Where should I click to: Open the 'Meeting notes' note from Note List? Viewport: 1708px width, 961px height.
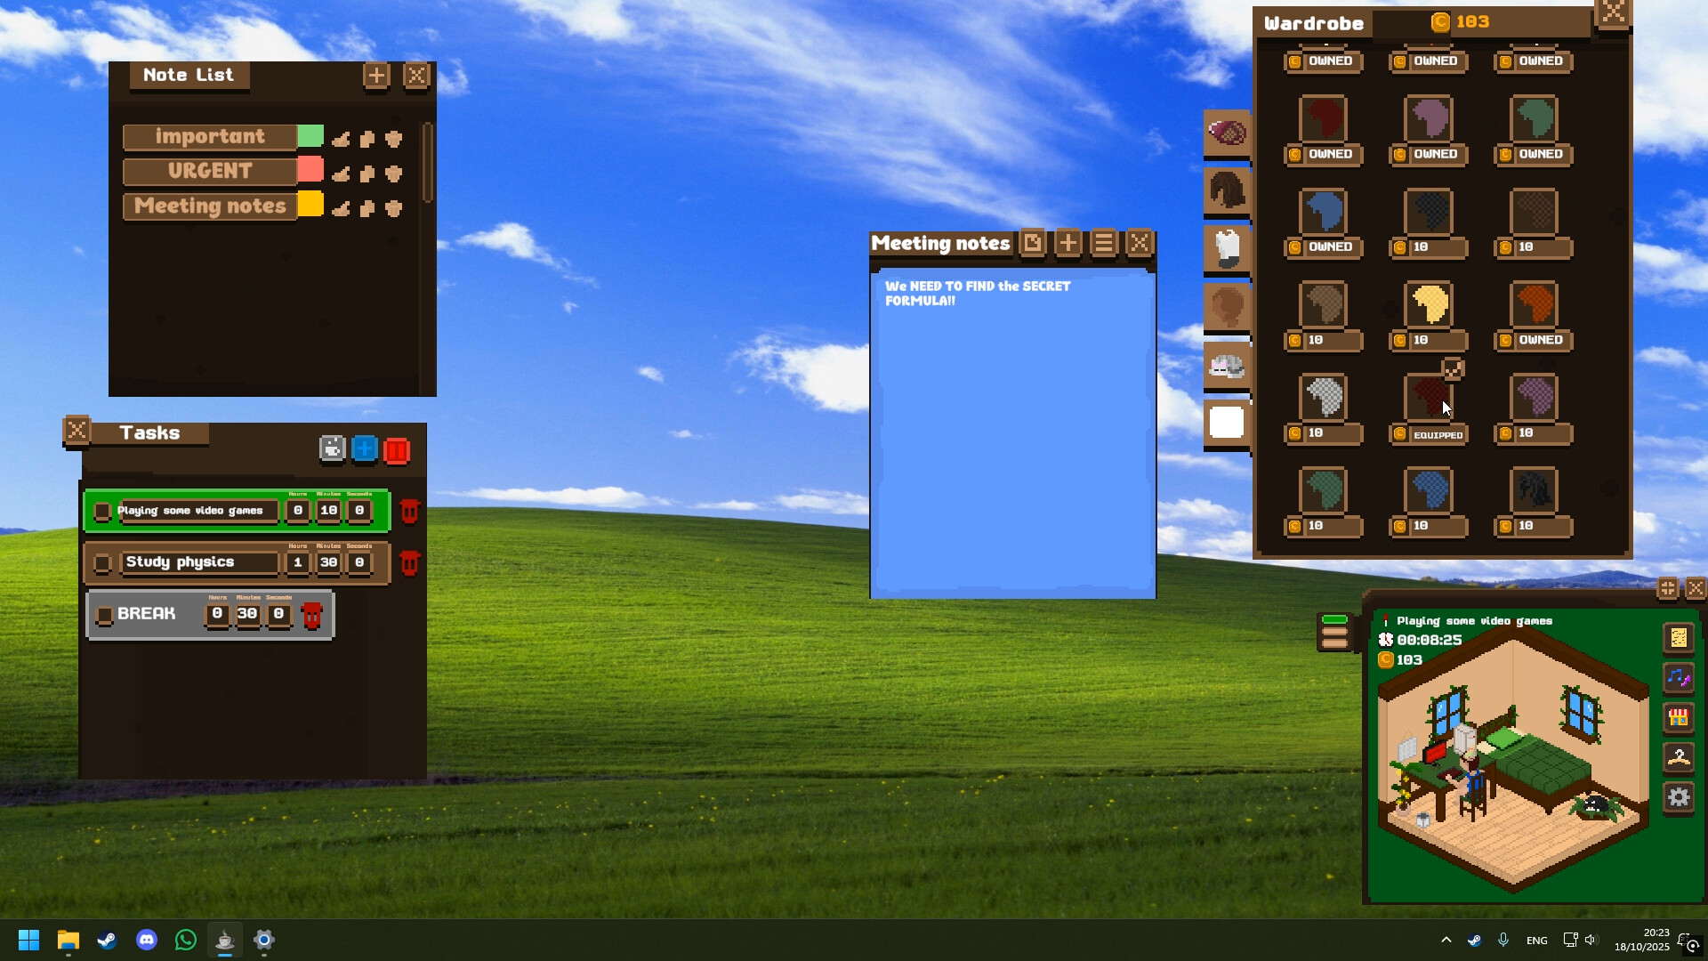click(210, 206)
